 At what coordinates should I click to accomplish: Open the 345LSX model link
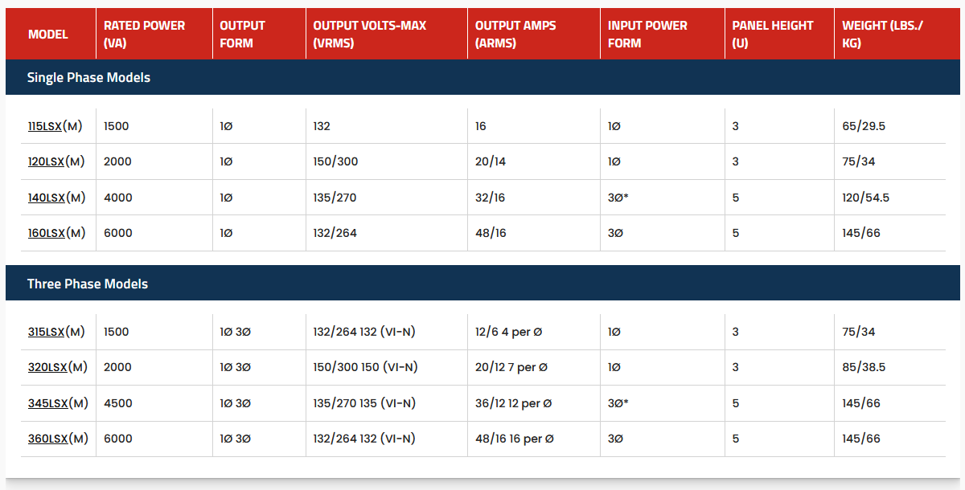[x=47, y=403]
